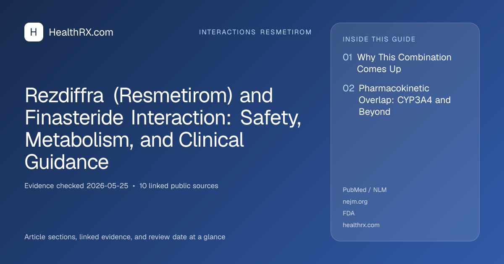Click the Rezdiffra and Finasteride Interaction headline
This screenshot has width=504, height=264.
point(163,129)
